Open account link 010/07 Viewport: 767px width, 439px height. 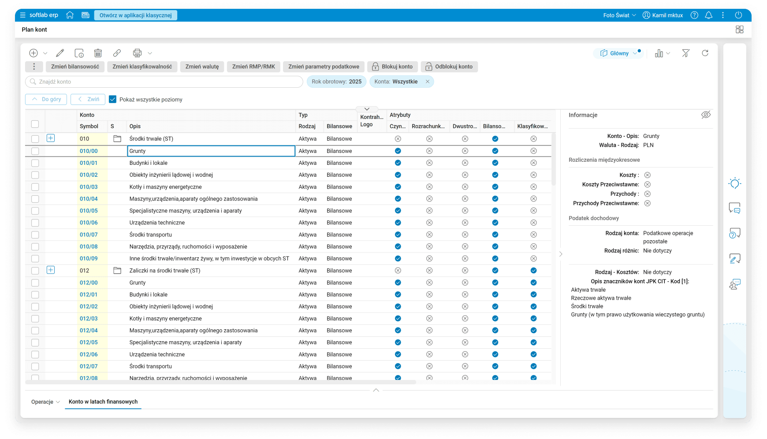coord(89,235)
